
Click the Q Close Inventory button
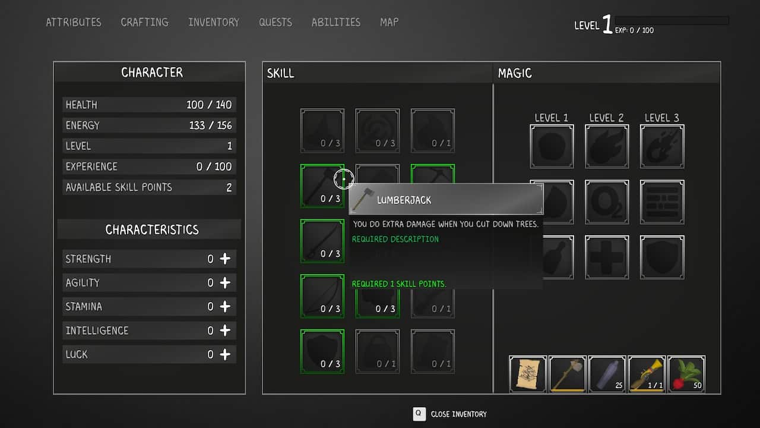click(x=449, y=414)
